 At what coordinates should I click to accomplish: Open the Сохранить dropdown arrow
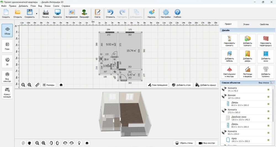[x=36, y=13]
